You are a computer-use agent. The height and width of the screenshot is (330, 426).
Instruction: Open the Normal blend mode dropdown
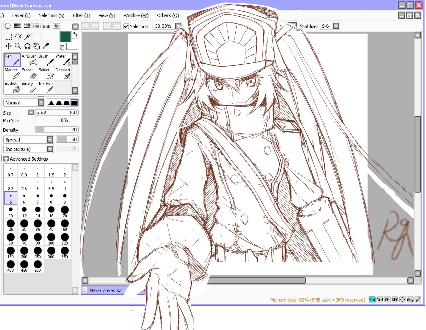[x=41, y=103]
